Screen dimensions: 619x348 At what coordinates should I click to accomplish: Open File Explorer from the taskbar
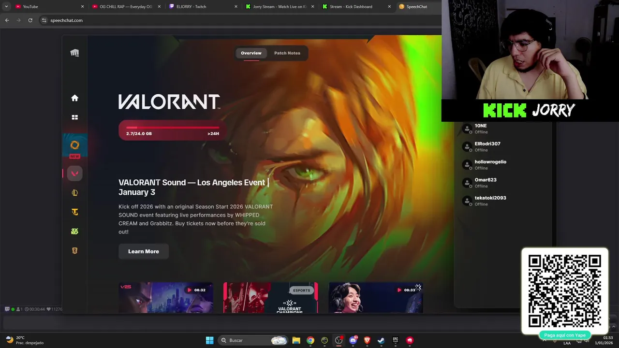point(296,340)
